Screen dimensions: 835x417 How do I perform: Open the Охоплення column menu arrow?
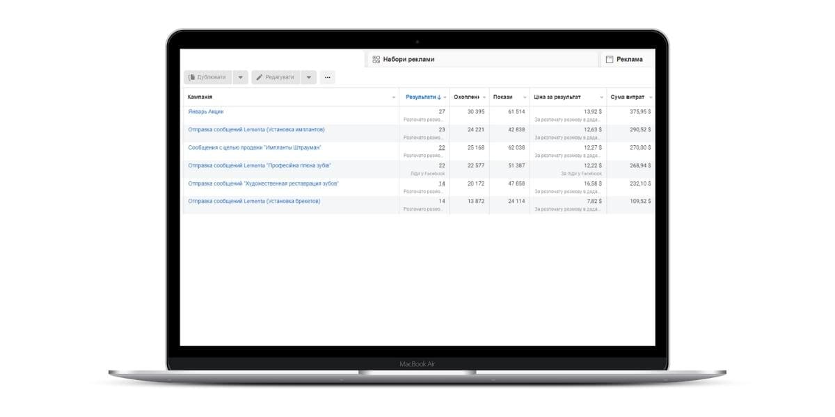click(484, 97)
